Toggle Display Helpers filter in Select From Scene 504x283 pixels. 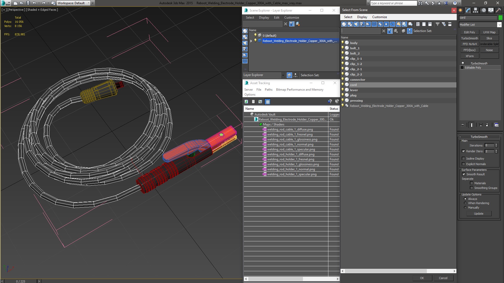(x=368, y=24)
